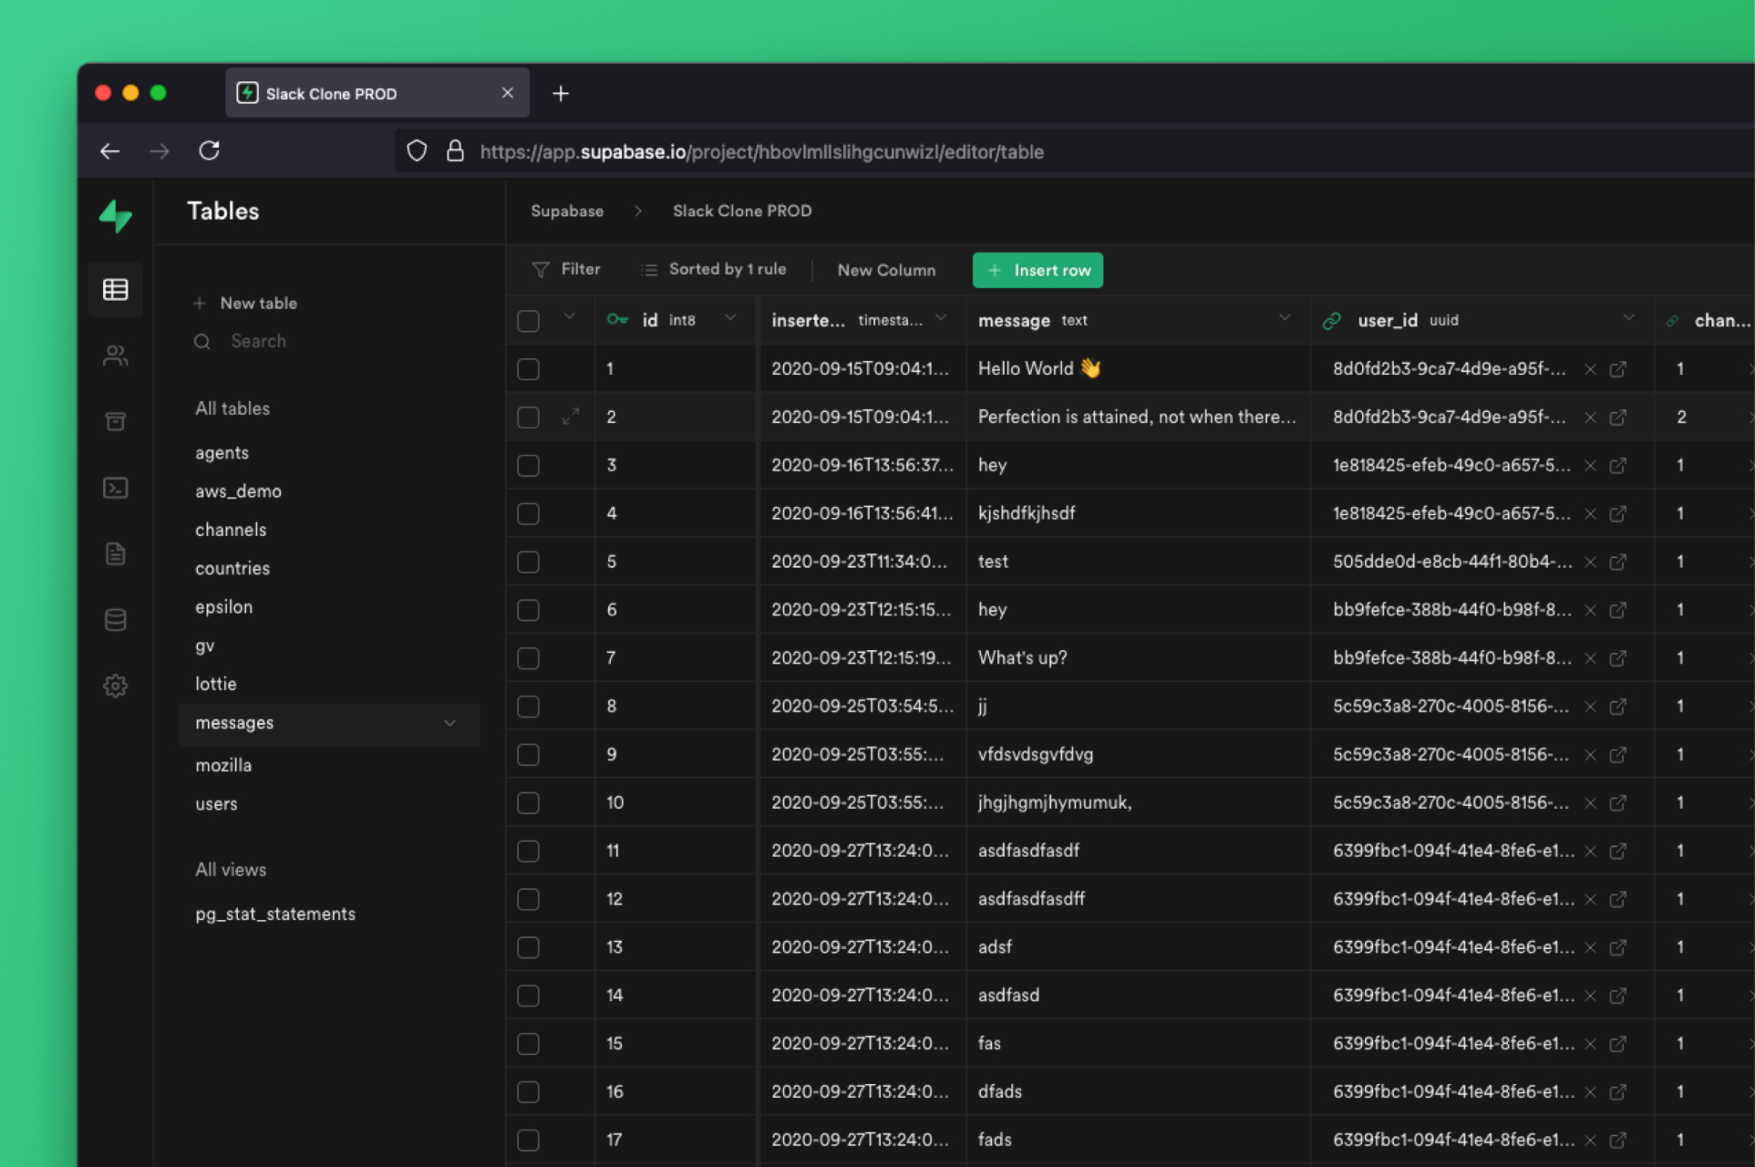Viewport: 1755px width, 1167px height.
Task: Open user_id reference link in row 1
Action: click(1618, 369)
